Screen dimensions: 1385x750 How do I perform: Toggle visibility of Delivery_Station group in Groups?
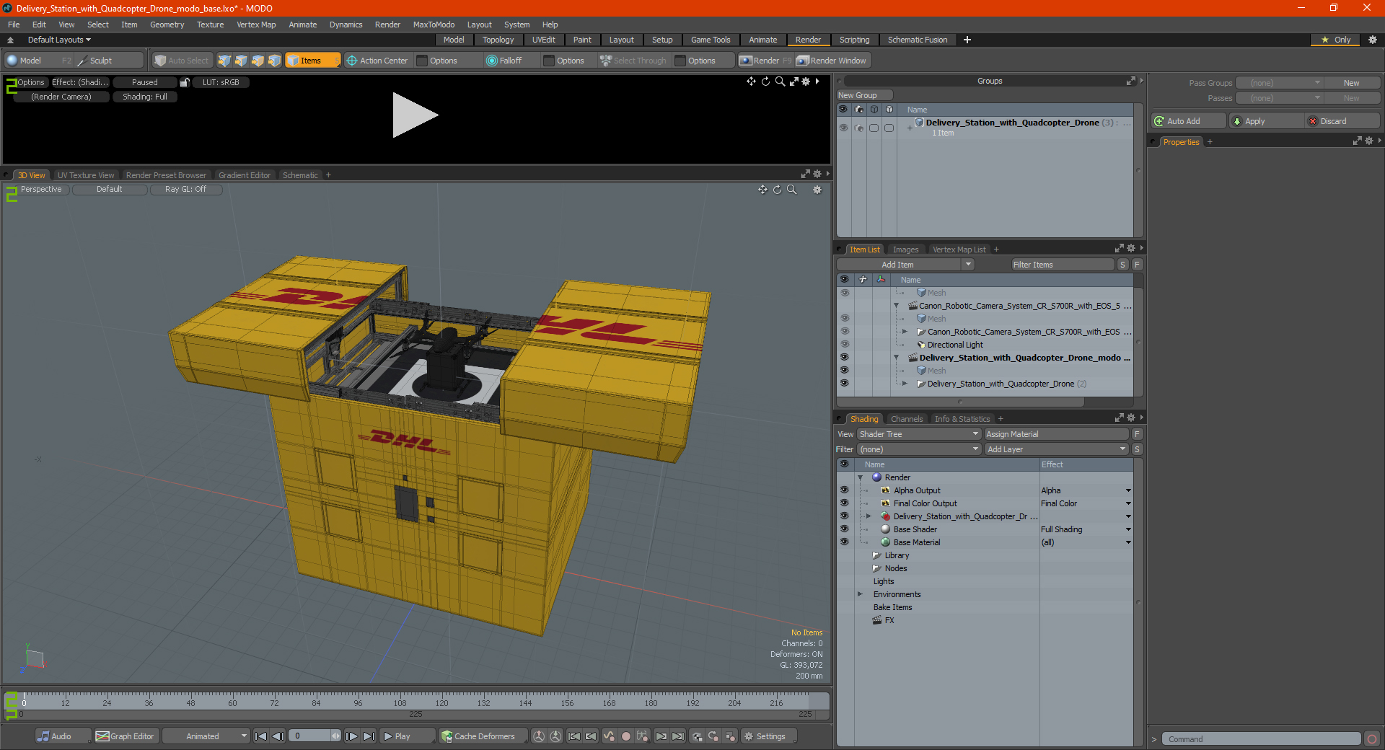click(843, 128)
